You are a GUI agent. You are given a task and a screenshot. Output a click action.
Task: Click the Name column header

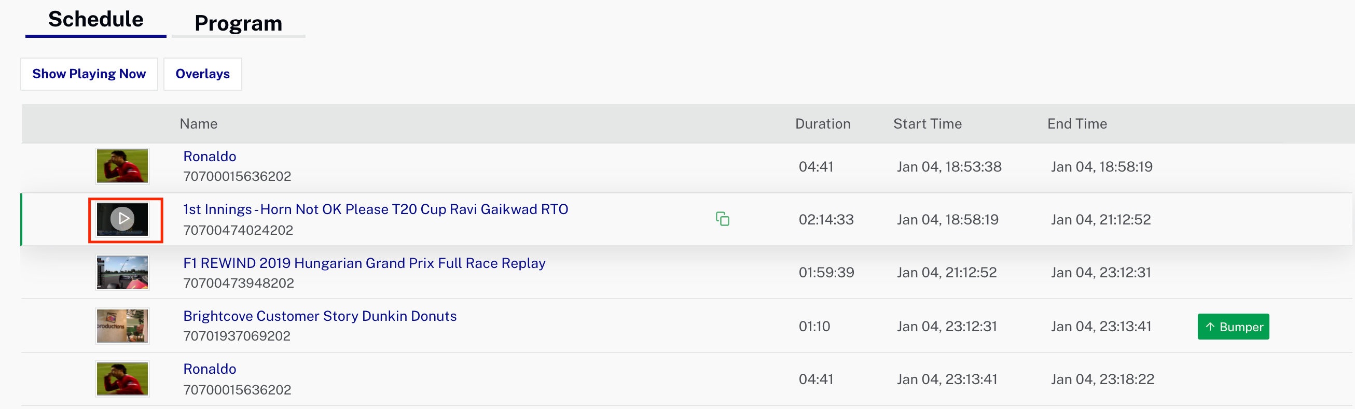(x=198, y=123)
